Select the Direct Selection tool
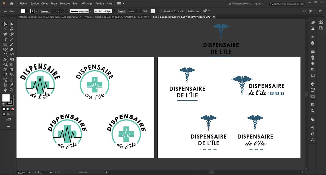This screenshot has height=175, width=326. pyautogui.click(x=12, y=24)
